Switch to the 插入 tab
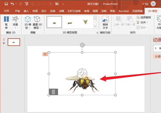 (x=26, y=11)
